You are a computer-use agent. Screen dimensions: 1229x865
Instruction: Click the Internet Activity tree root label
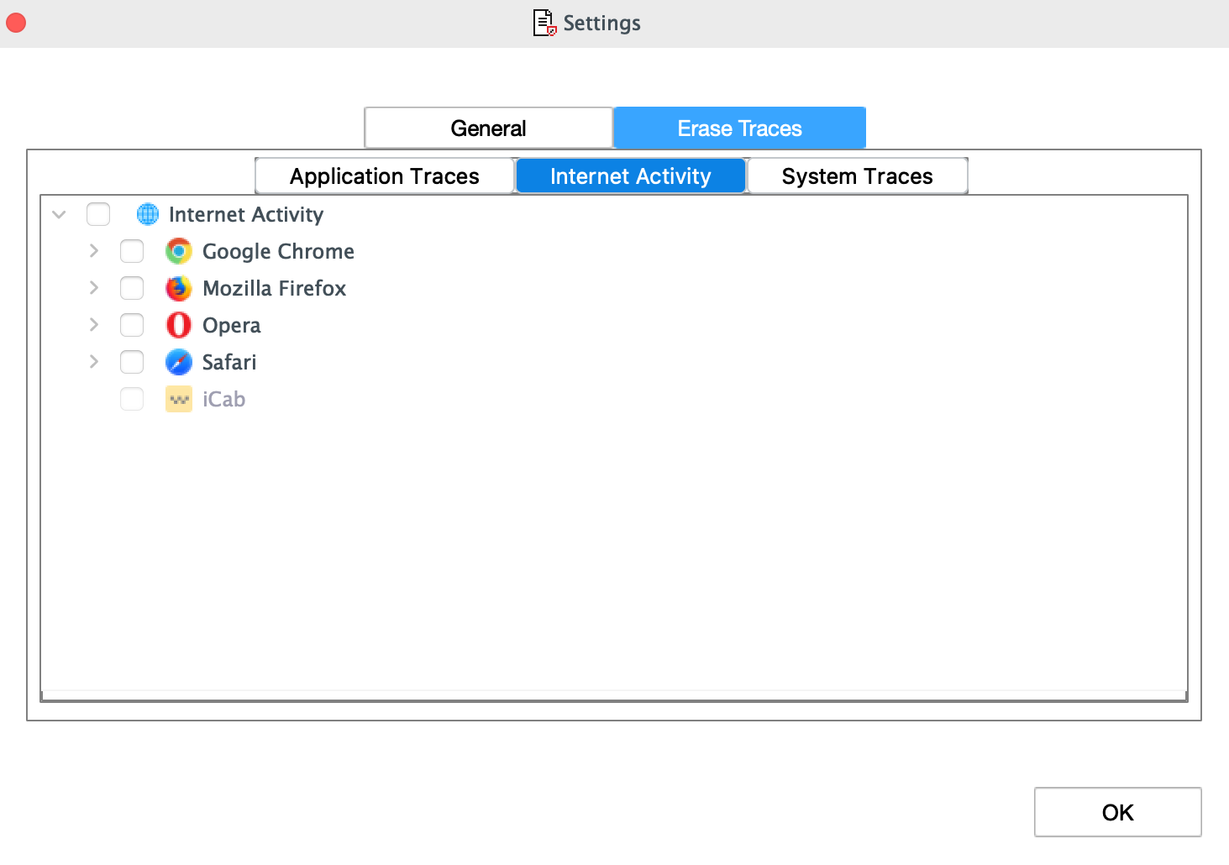click(246, 214)
